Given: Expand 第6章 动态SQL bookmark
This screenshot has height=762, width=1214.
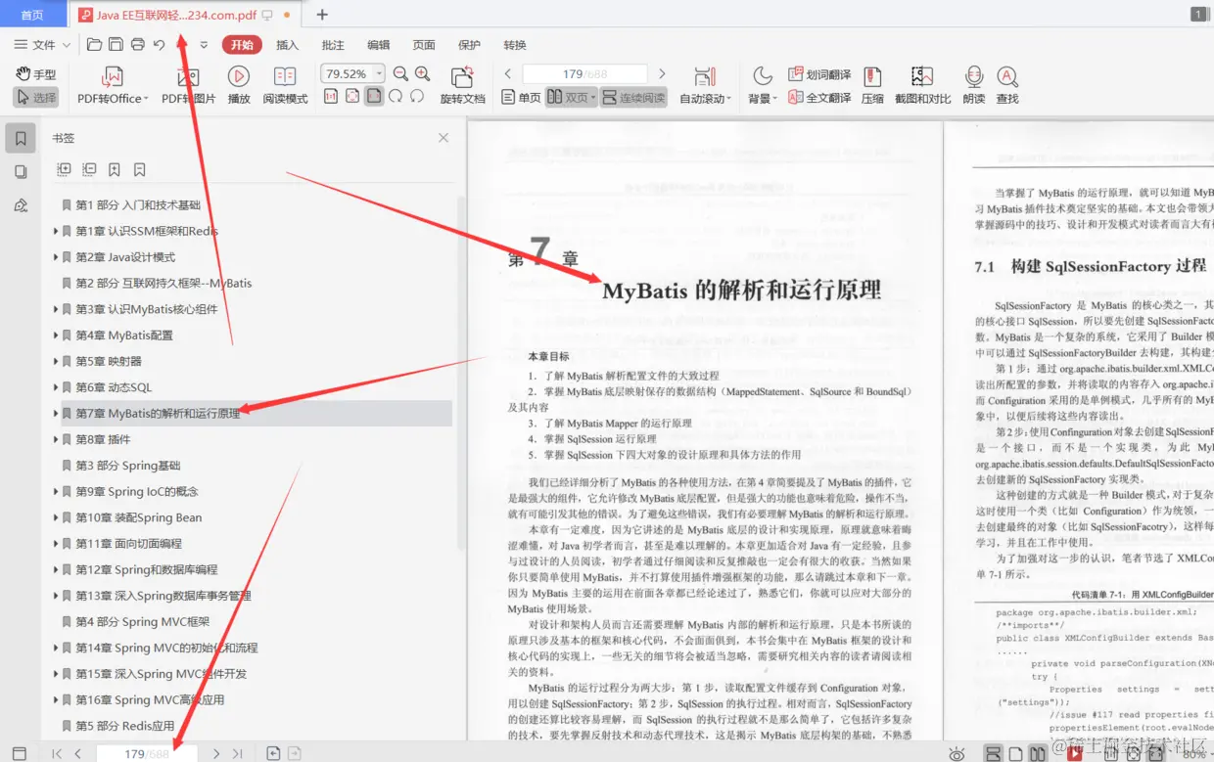Looking at the screenshot, I should coord(56,387).
